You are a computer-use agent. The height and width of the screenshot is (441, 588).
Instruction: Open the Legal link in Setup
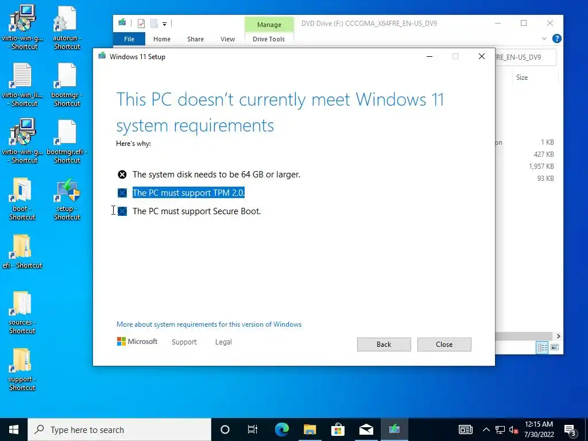223,342
